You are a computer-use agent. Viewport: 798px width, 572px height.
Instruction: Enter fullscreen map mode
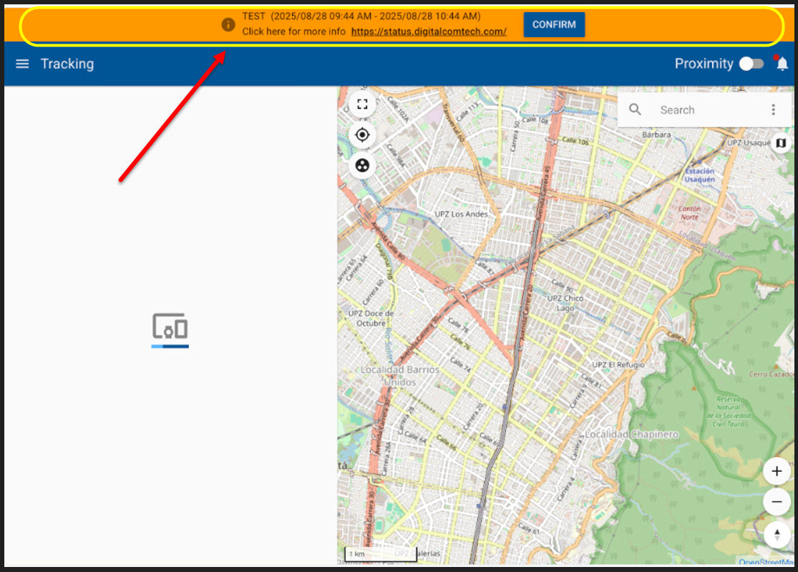click(363, 104)
